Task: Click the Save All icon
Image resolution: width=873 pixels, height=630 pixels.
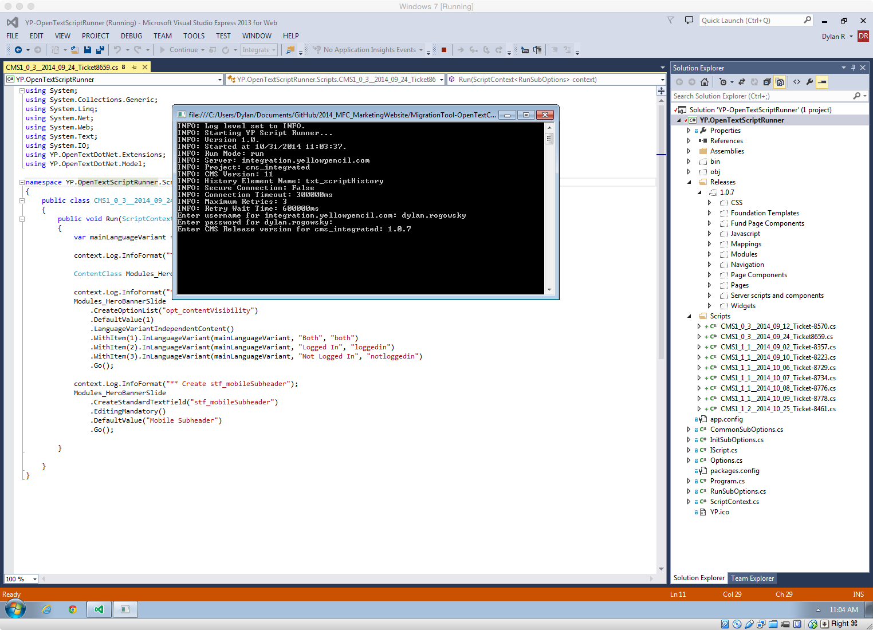Action: pos(100,50)
